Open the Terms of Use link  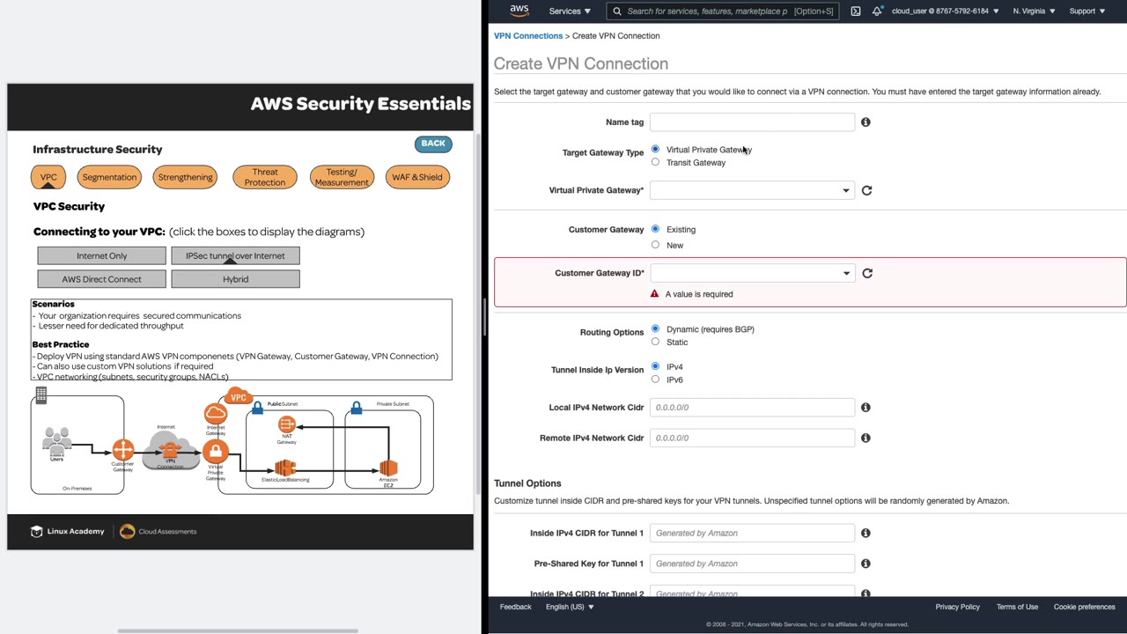(1017, 607)
